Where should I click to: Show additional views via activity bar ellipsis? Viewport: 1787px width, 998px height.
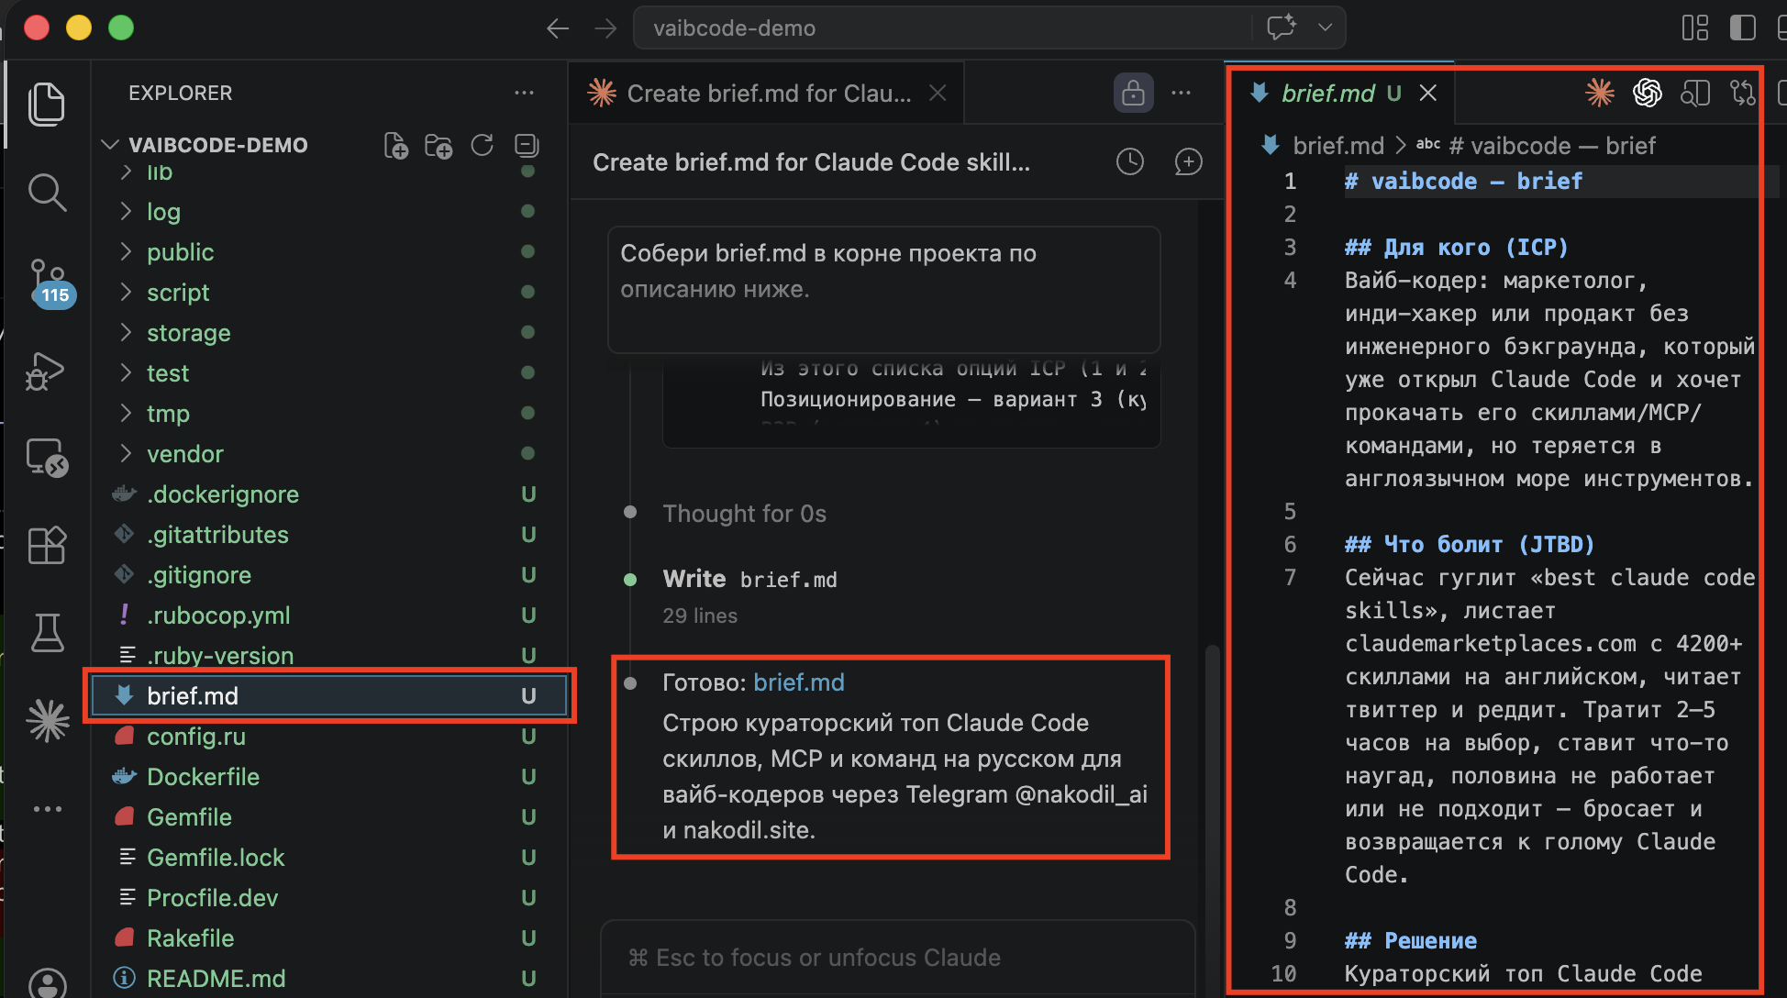tap(48, 809)
